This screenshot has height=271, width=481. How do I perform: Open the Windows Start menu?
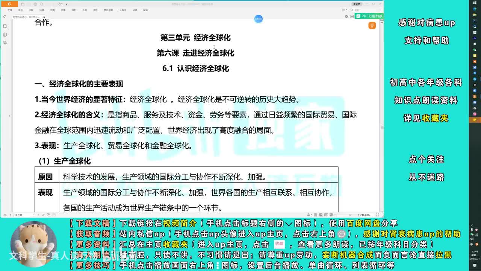tap(475, 3)
